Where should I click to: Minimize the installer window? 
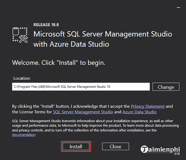tap(178, 7)
